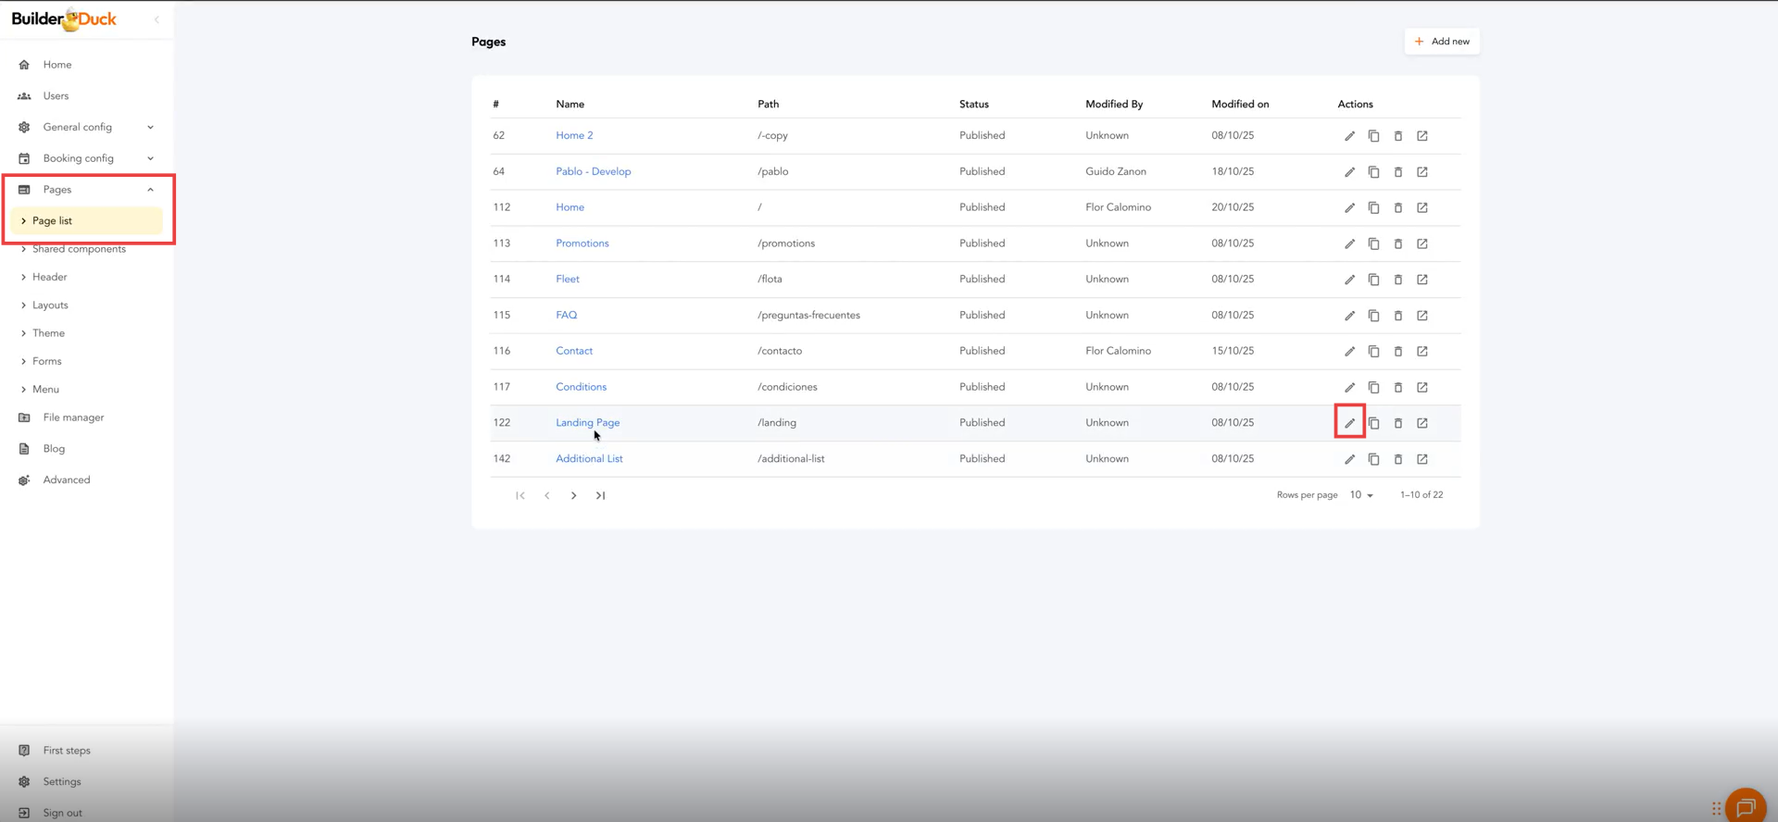Collapse the sidebar with arrow icon
This screenshot has width=1778, height=822.
point(157,19)
